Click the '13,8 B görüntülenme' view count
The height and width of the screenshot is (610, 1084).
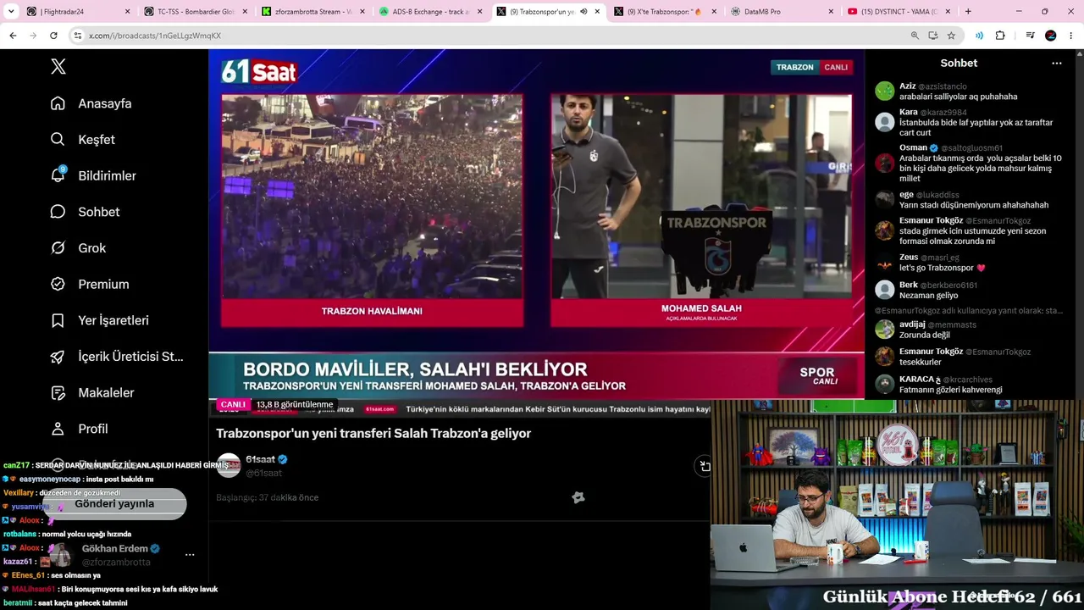click(x=295, y=405)
